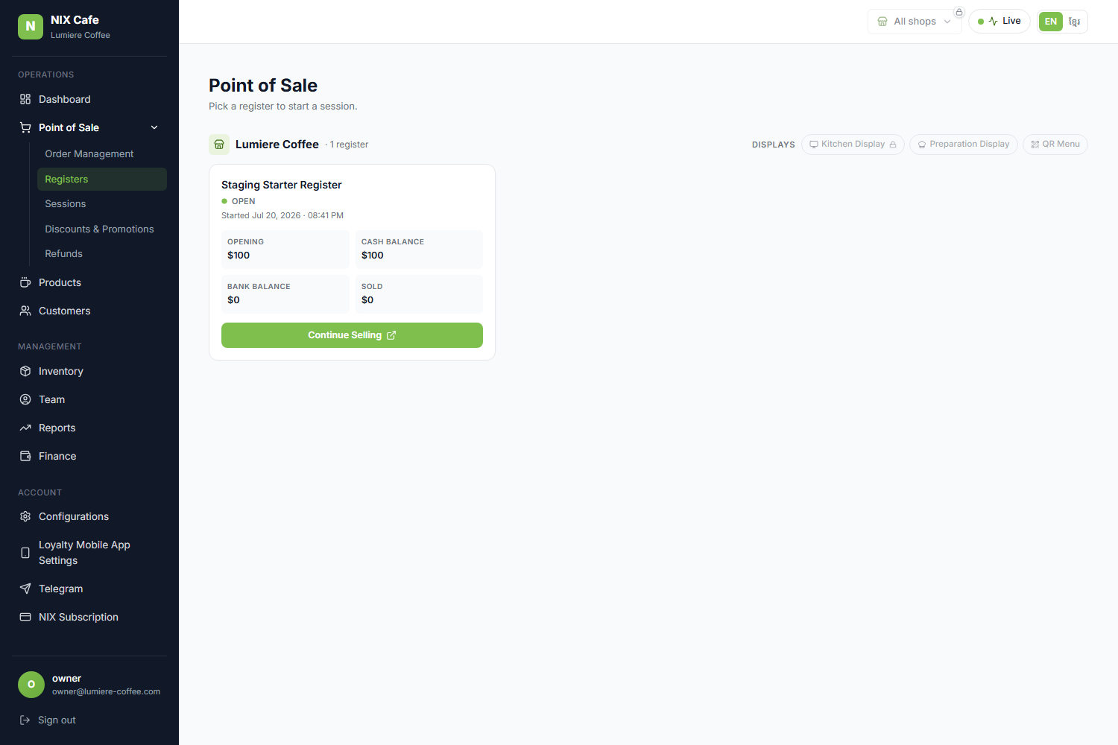Click the NIX Cafe green logo
Screen dimensions: 1118x745
click(31, 26)
